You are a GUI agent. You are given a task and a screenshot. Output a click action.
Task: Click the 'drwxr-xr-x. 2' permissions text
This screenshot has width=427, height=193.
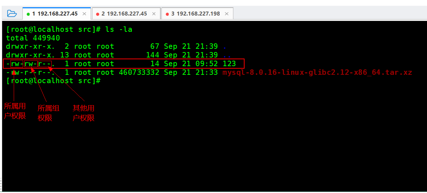point(37,47)
